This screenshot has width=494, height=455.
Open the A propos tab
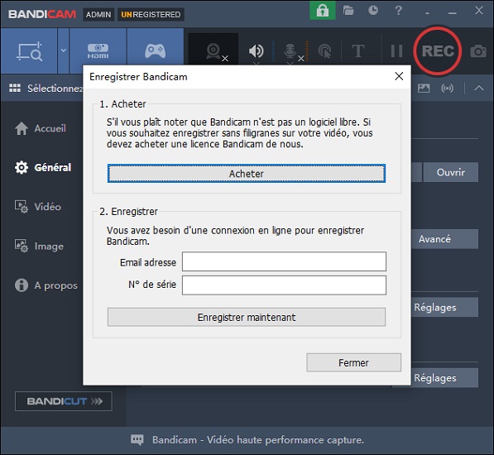tap(46, 285)
